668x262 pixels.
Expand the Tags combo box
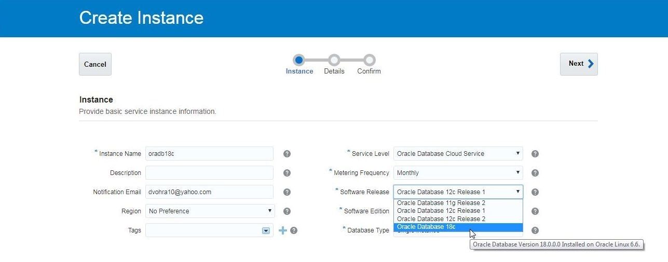pyautogui.click(x=266, y=230)
